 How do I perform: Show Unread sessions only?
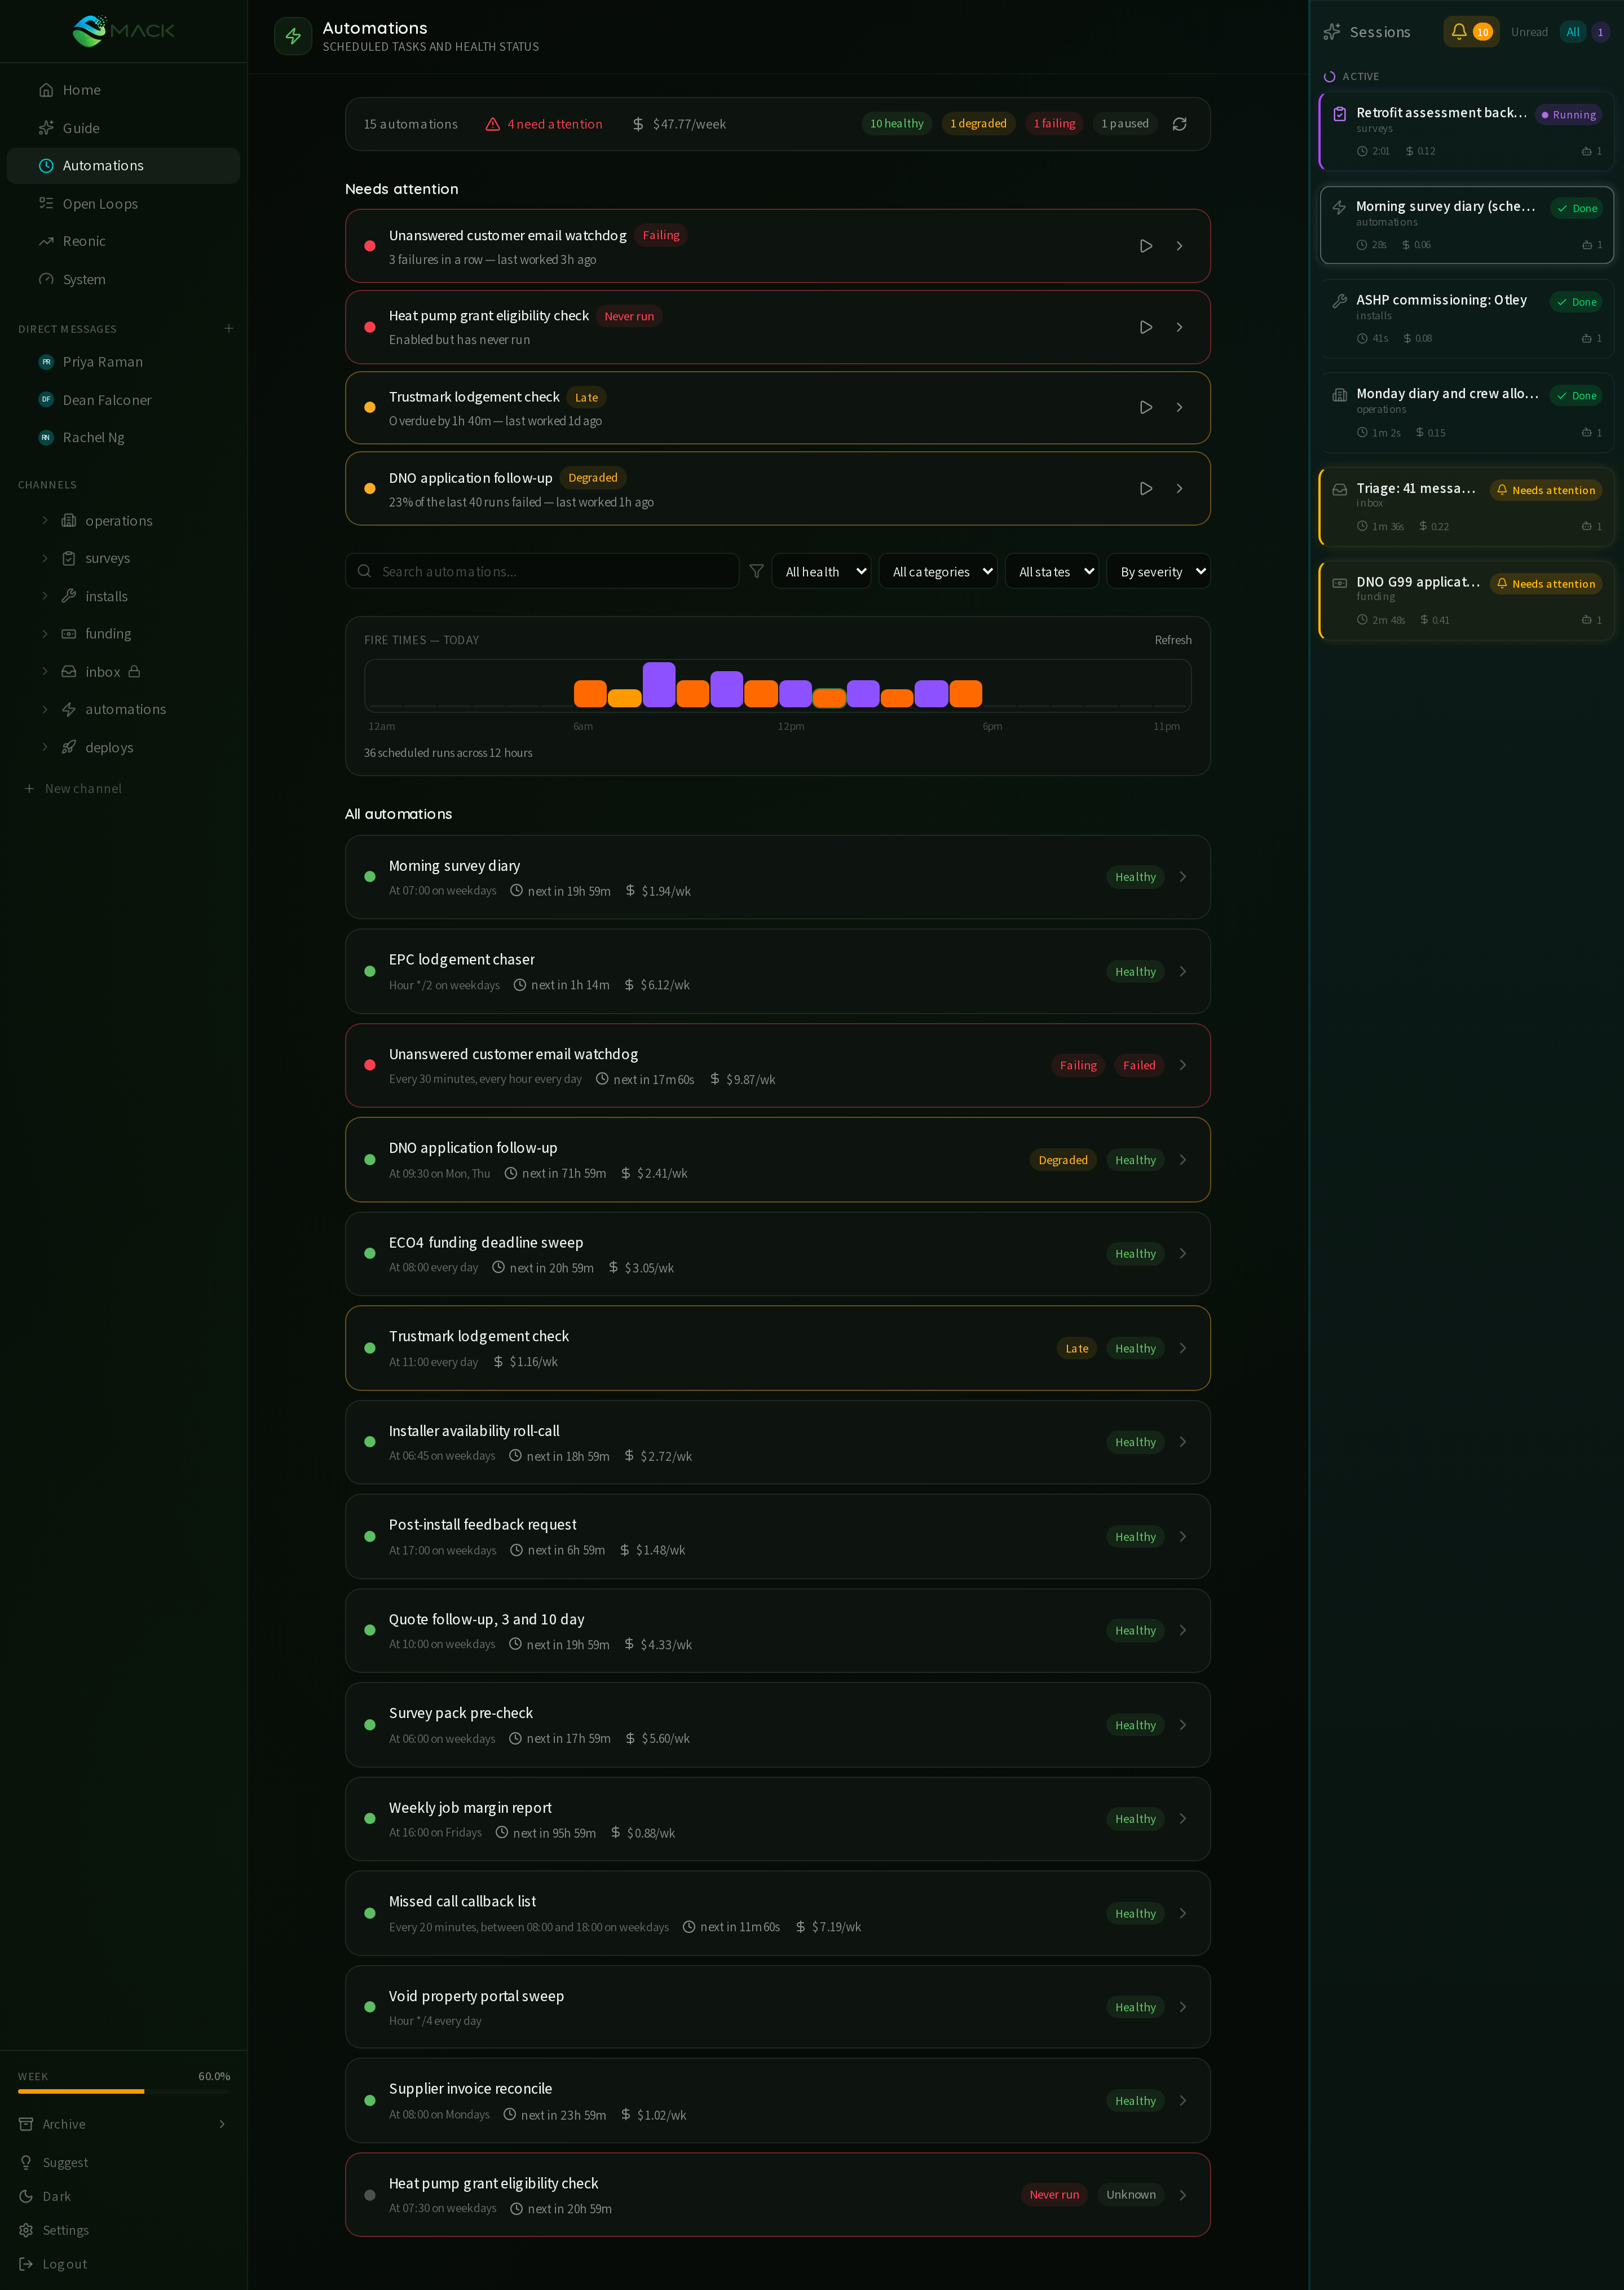(1529, 32)
